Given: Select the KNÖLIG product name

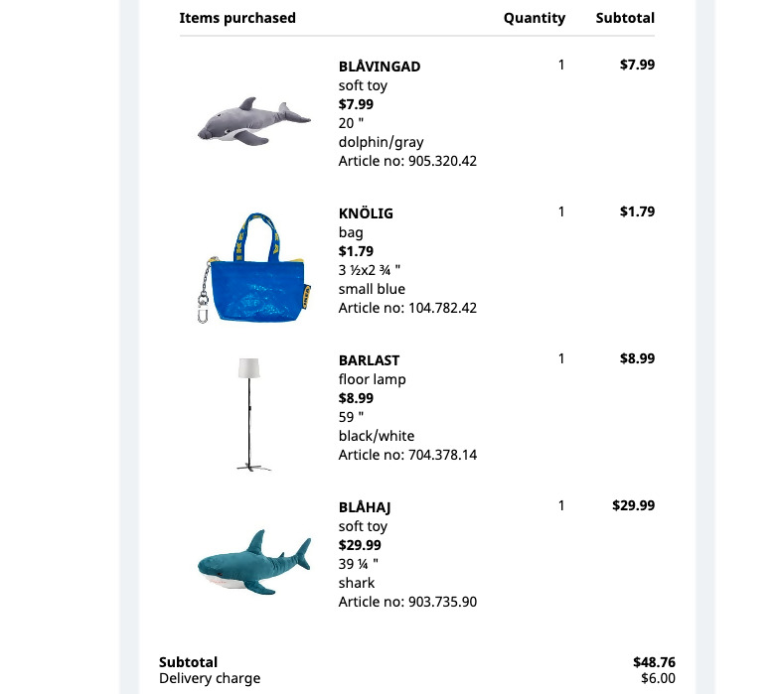Looking at the screenshot, I should (366, 213).
